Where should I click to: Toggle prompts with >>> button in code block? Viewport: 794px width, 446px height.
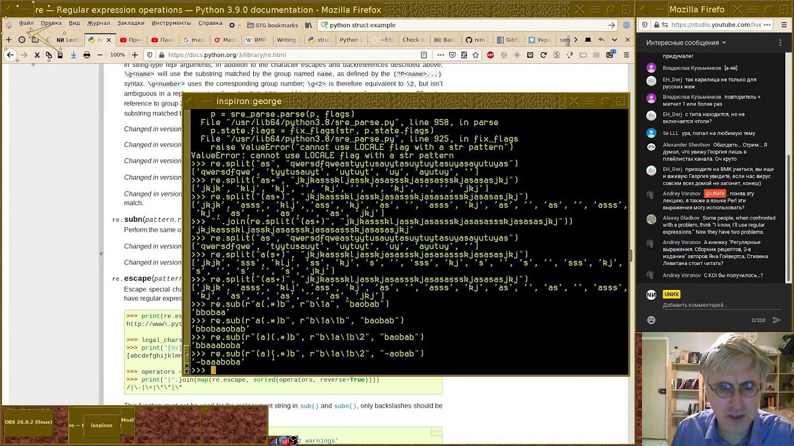coord(436,431)
